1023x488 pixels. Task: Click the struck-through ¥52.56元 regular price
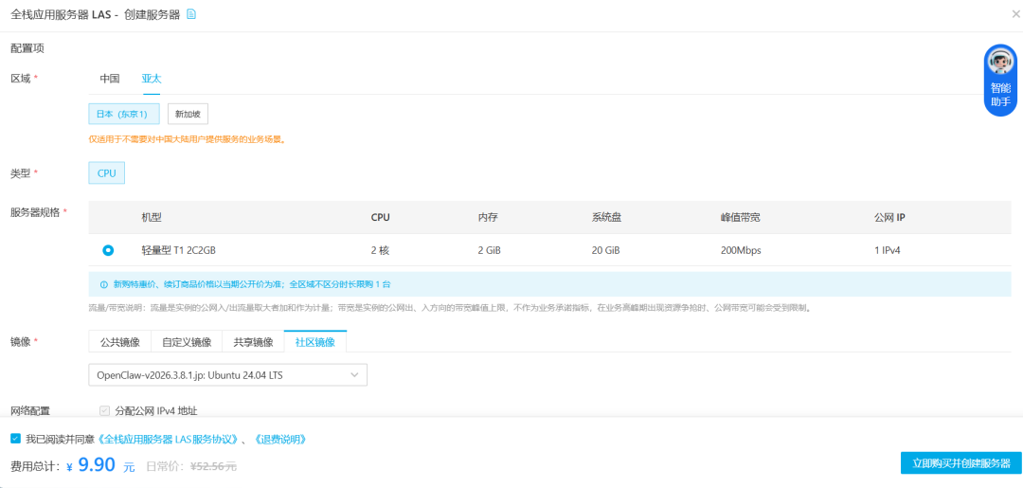tap(213, 466)
